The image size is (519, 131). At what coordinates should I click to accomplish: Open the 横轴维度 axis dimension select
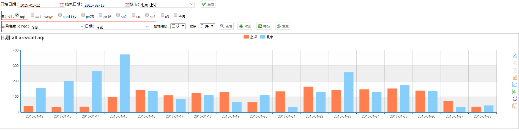tap(178, 26)
